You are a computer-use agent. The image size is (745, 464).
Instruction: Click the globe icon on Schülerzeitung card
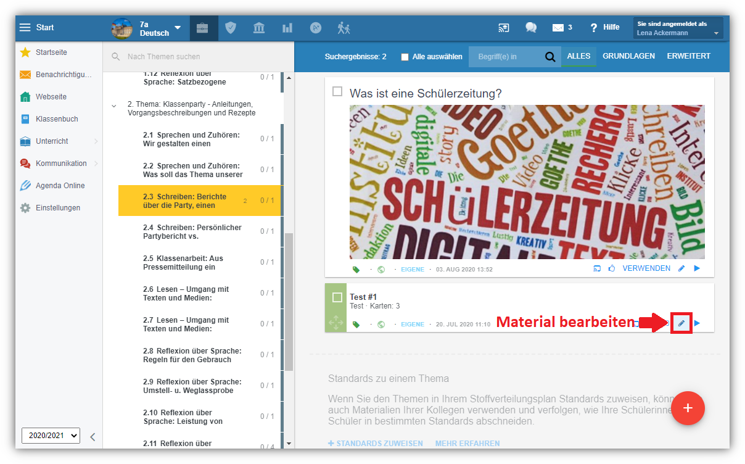coord(381,270)
